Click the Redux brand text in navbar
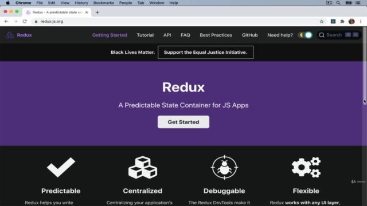Screen dimensions: 367x206 tap(24, 35)
